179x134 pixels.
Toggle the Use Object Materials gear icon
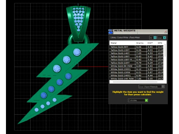(x=163, y=86)
